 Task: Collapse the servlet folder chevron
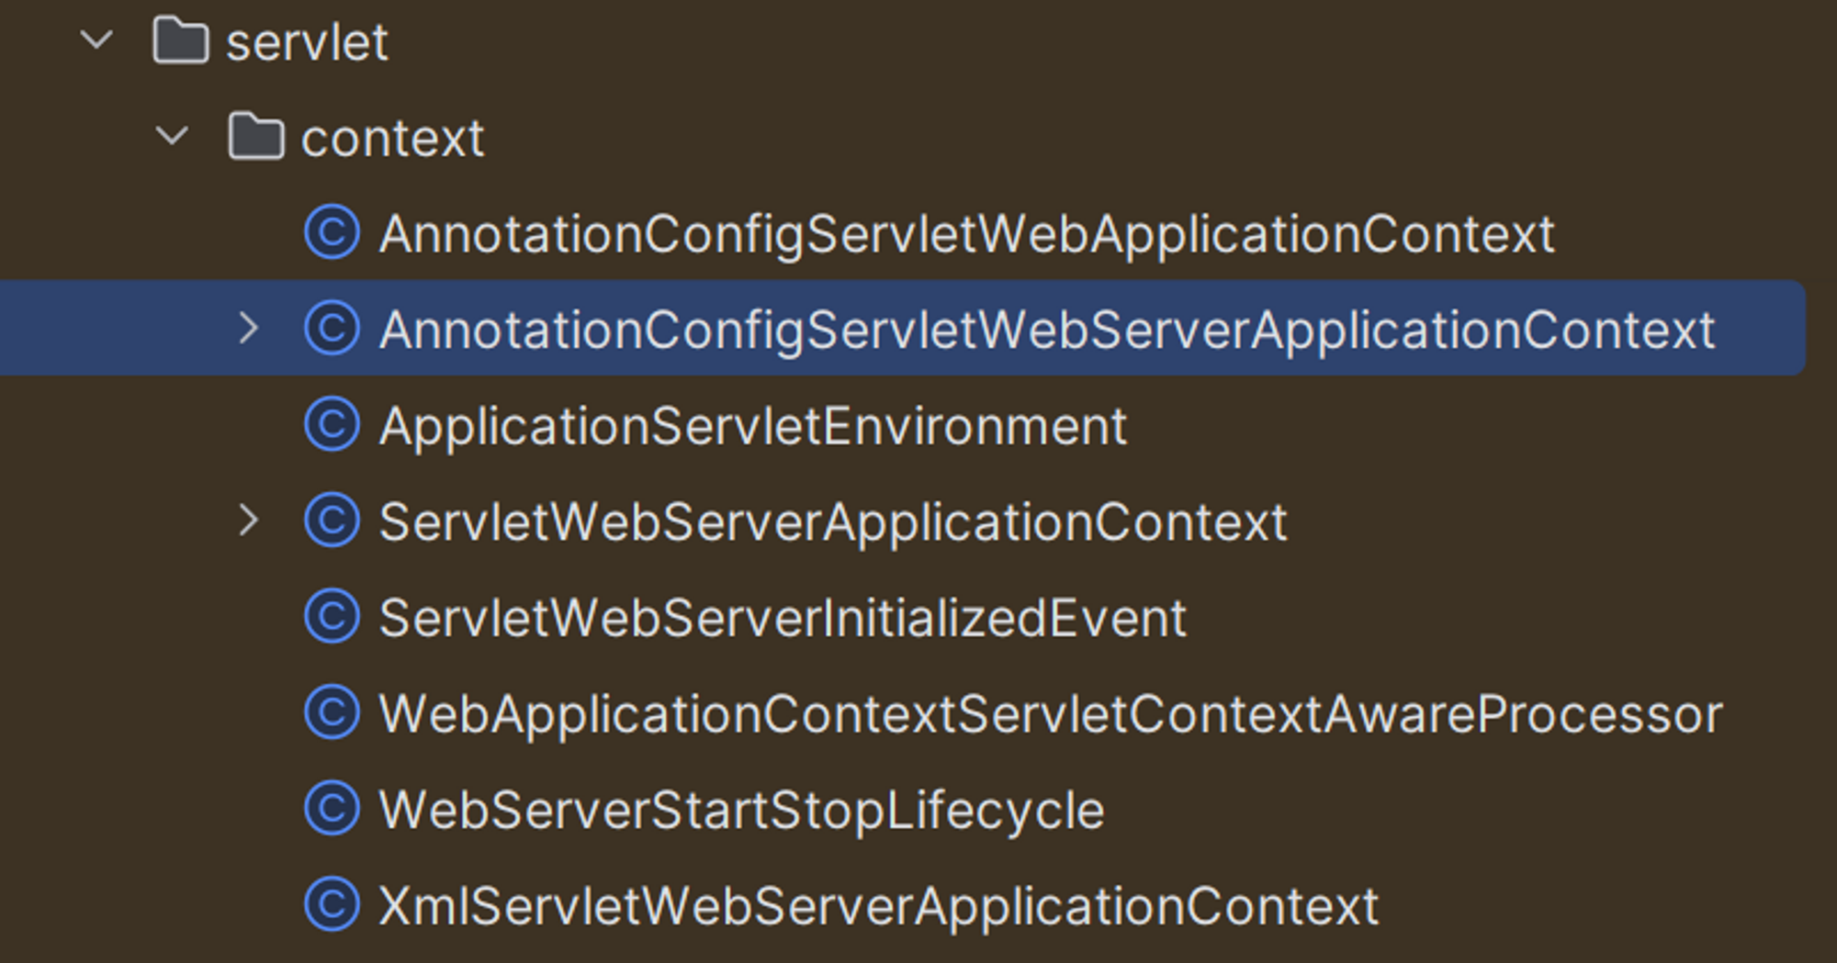click(96, 40)
